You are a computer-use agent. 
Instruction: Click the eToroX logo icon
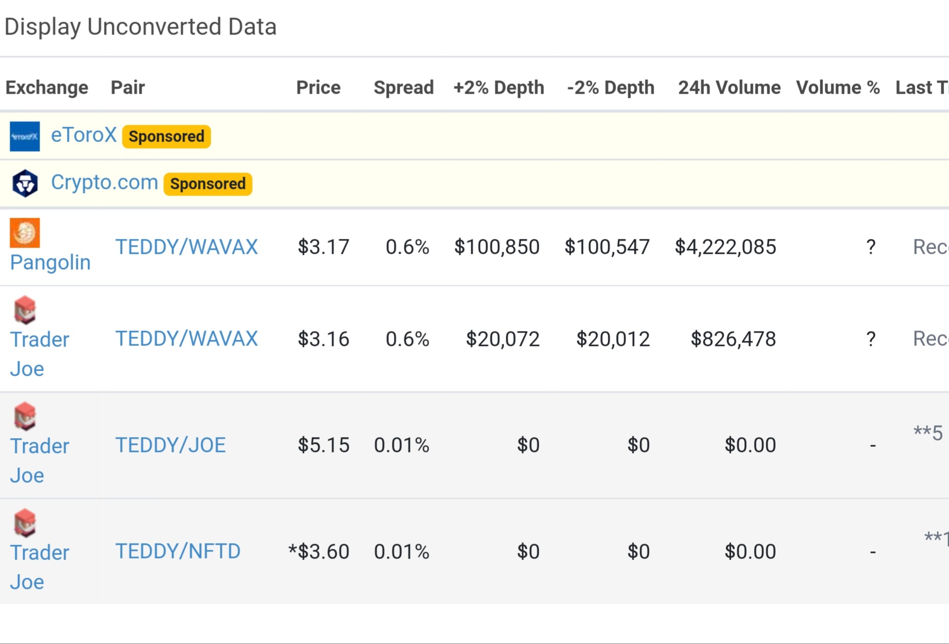coord(25,136)
